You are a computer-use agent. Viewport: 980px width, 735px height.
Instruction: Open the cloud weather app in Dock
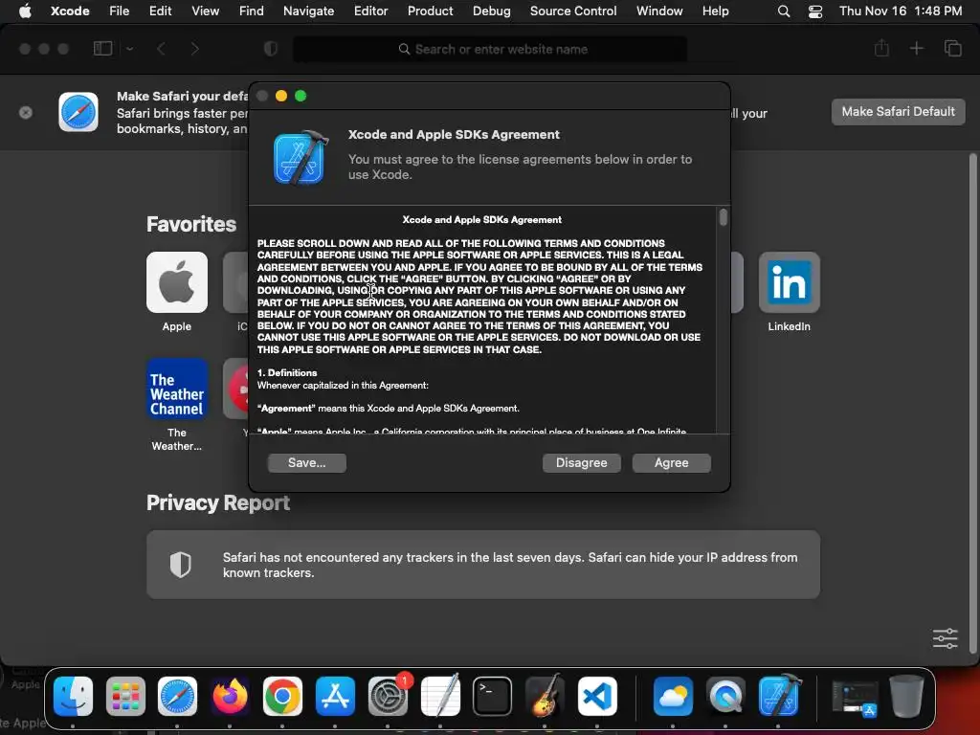(673, 696)
